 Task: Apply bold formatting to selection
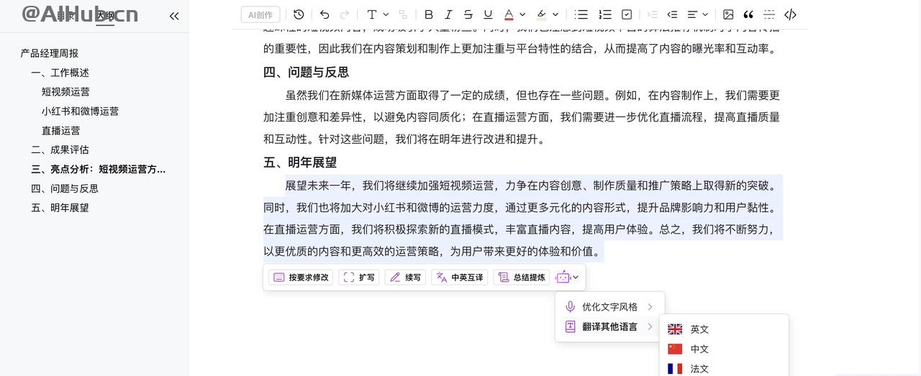pyautogui.click(x=429, y=14)
